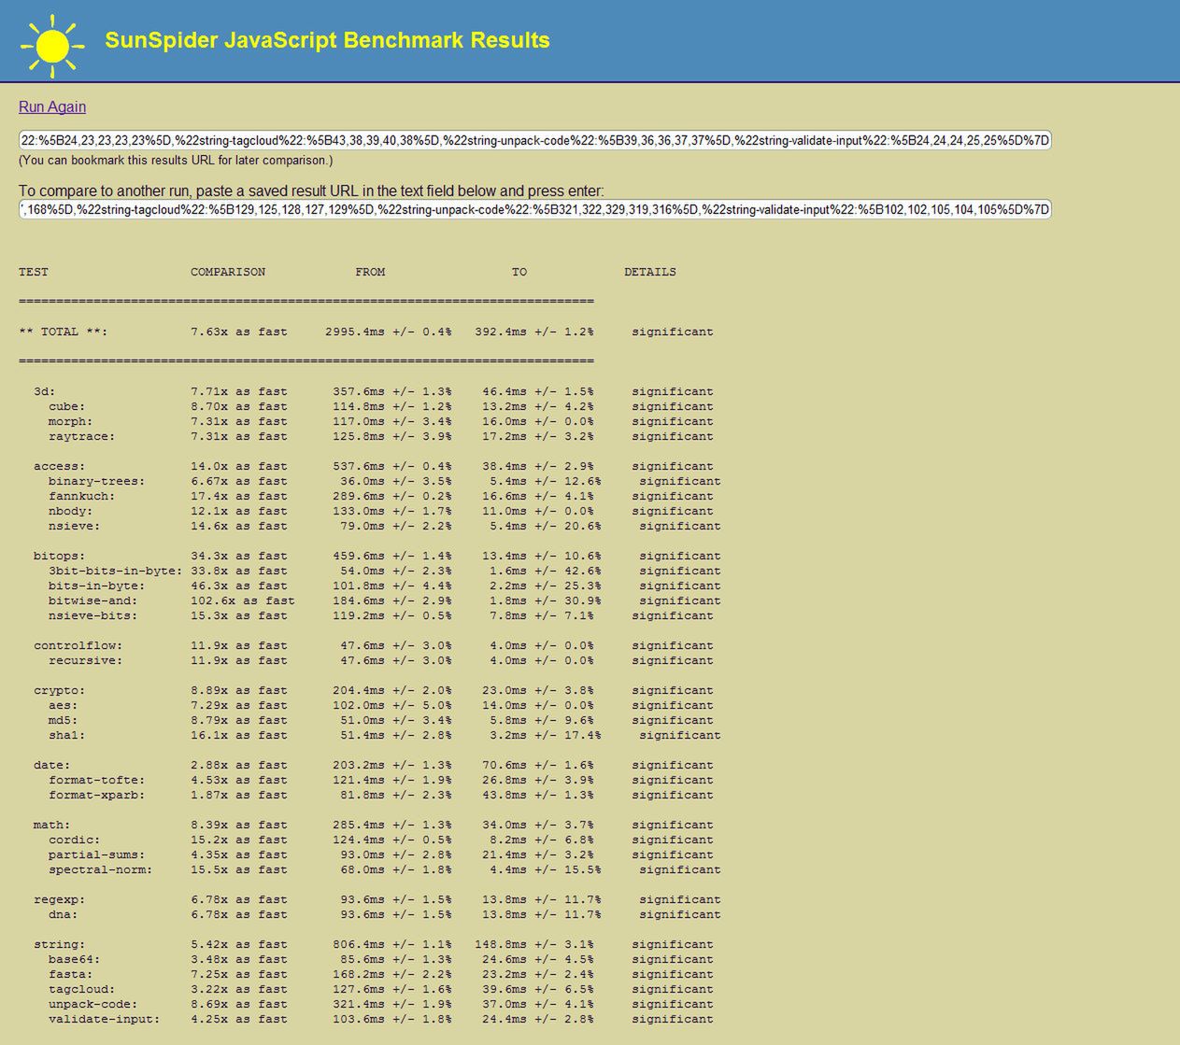The width and height of the screenshot is (1180, 1045).
Task: Click the 'cordic:' test label
Action: click(75, 840)
